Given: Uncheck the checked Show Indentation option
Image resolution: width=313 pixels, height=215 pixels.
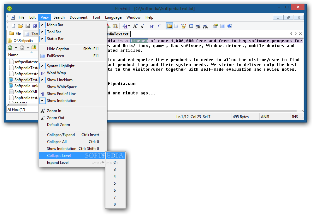Looking at the screenshot, I should tap(73, 101).
